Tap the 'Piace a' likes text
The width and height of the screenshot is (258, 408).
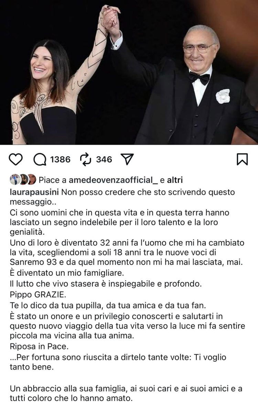(x=53, y=180)
